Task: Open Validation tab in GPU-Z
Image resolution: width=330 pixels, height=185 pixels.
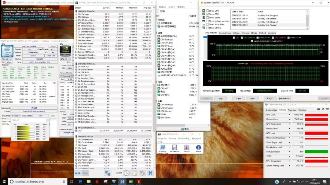Action: click(x=302, y=110)
